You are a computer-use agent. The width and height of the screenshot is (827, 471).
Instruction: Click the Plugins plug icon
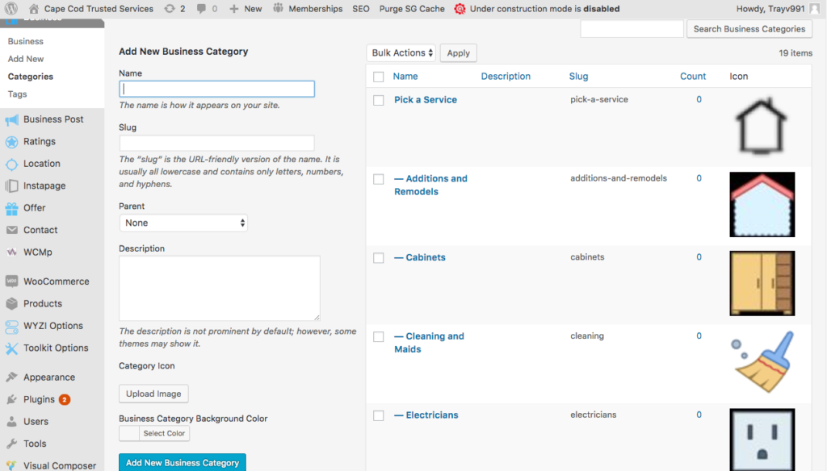11,399
